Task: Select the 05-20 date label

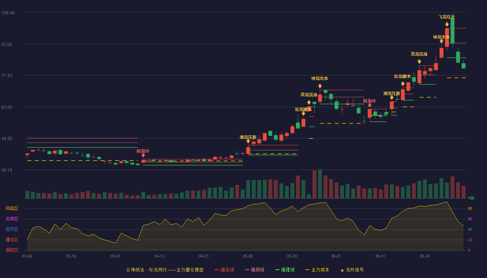Action: pos(292,256)
